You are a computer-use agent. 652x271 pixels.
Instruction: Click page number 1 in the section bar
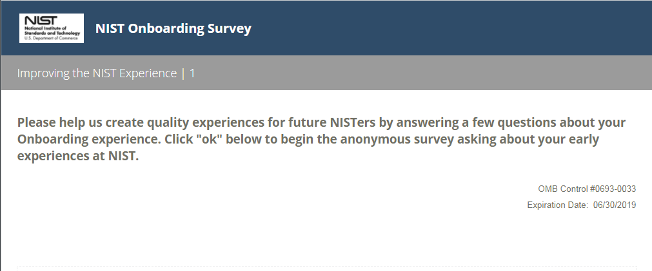click(192, 73)
